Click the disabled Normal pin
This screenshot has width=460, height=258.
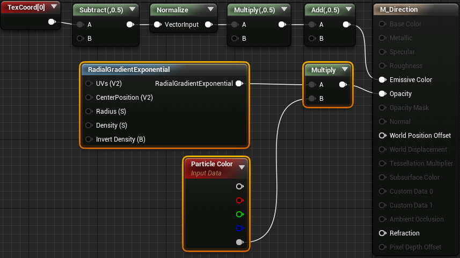(382, 121)
